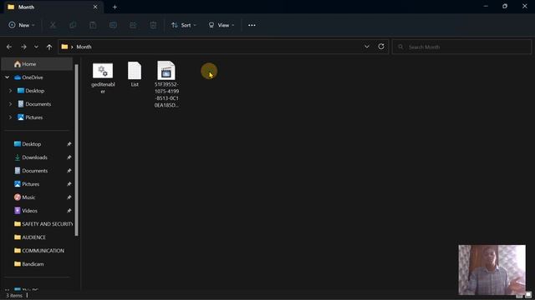Add a new tab
Screen dimensions: 535x300
[115, 7]
